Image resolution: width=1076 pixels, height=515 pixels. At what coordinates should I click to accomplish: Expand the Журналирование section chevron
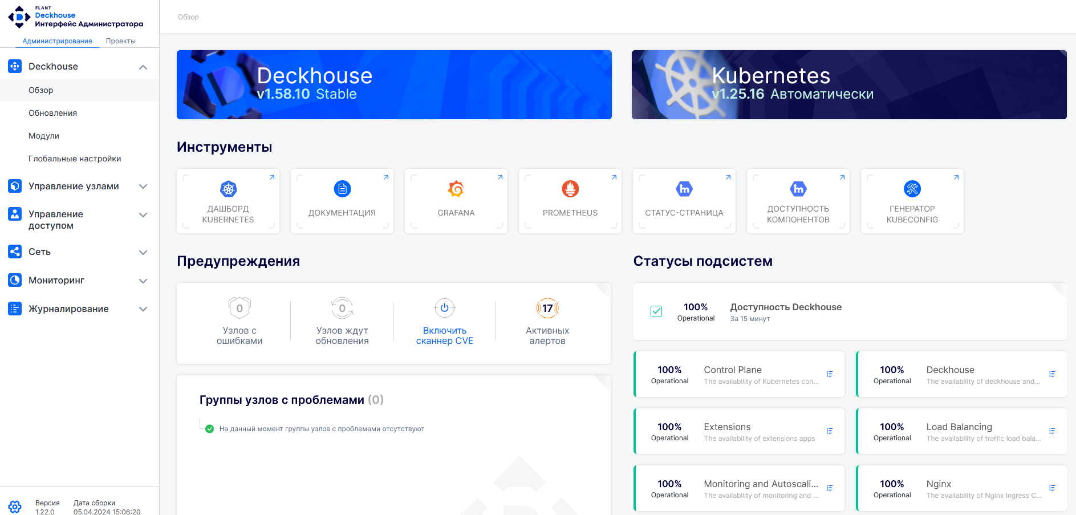point(143,310)
